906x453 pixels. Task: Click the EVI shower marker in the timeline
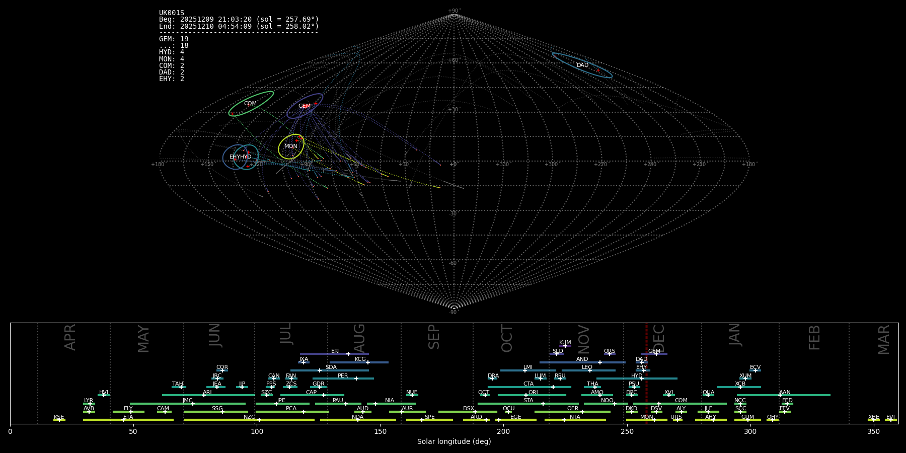891,420
